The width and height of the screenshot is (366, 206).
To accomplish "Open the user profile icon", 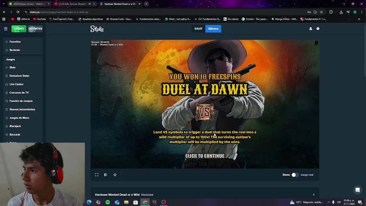I will [311, 29].
